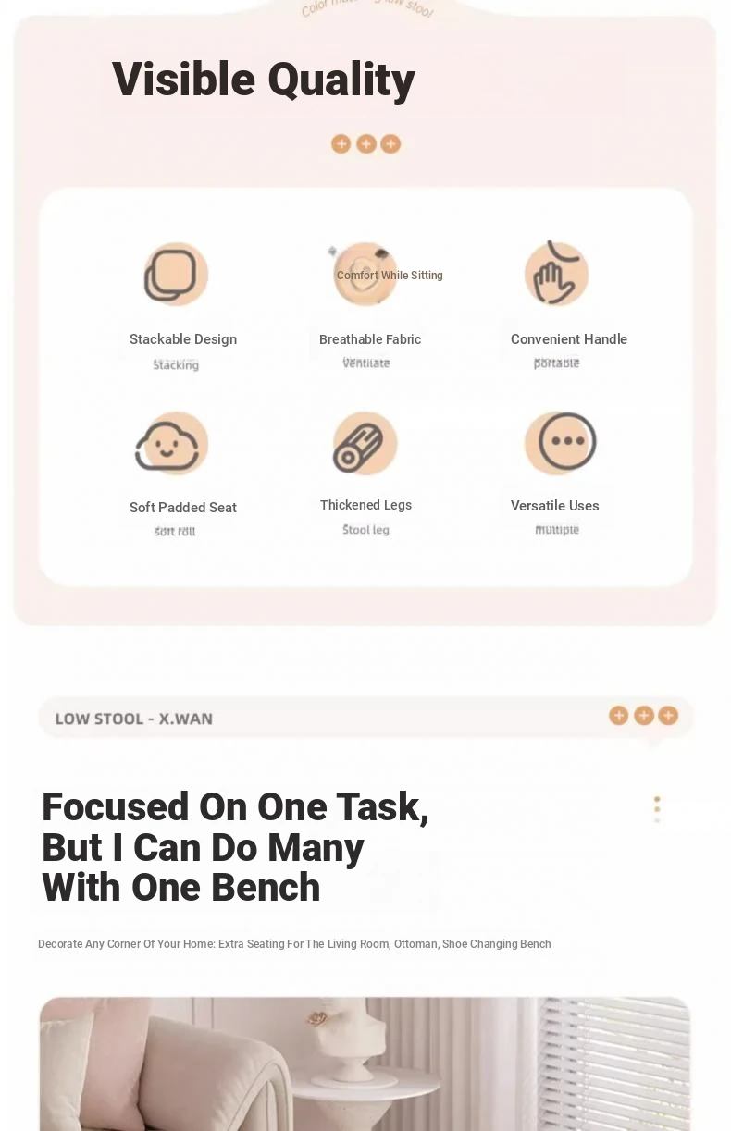Click the Visible Quality heading
The height and width of the screenshot is (1131, 731).
[264, 80]
